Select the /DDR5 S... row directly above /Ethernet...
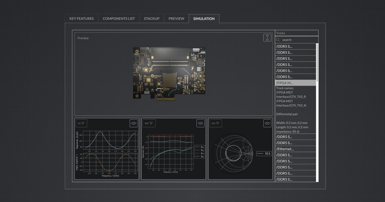 click(x=295, y=143)
